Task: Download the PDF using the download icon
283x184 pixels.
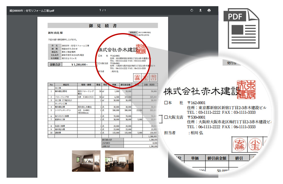Action: (200, 10)
